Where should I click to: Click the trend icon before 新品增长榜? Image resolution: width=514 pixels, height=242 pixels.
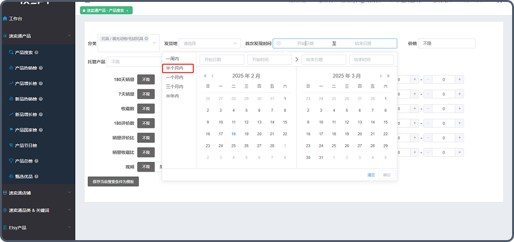click(x=11, y=114)
